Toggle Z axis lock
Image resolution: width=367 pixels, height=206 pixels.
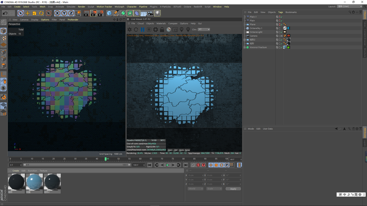(x=71, y=13)
